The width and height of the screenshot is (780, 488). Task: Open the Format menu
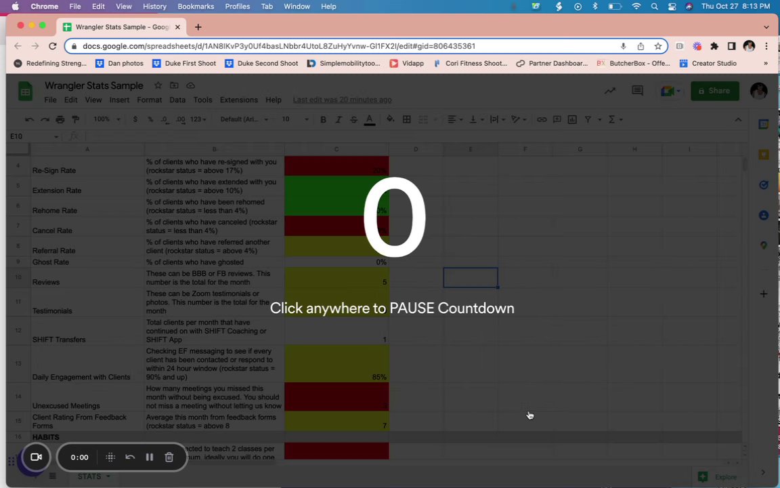[149, 100]
